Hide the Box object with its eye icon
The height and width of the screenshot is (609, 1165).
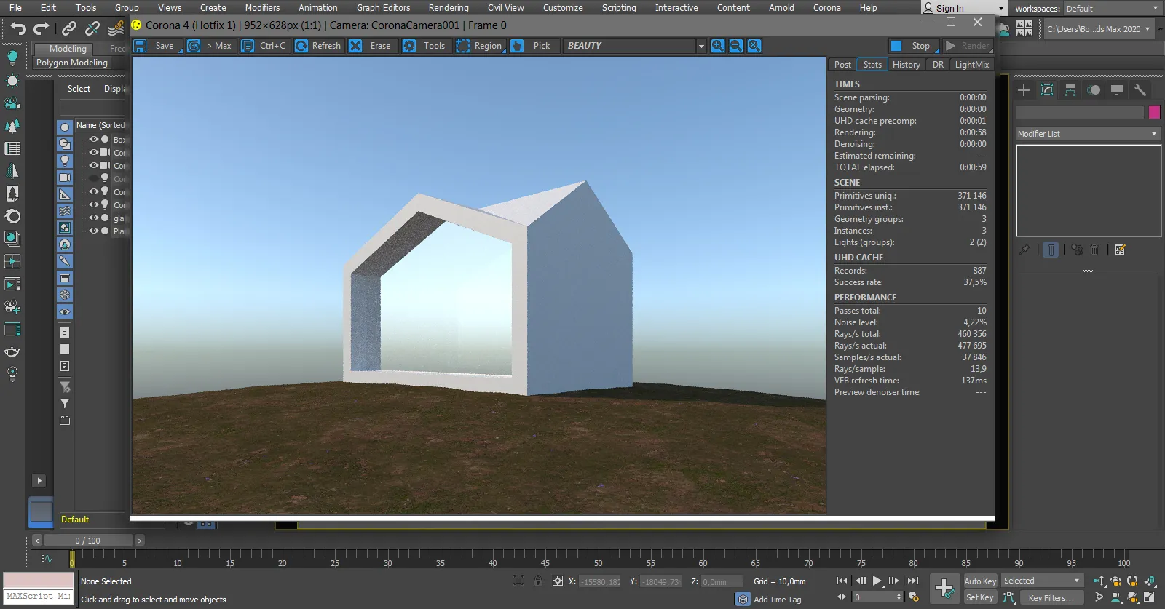pyautogui.click(x=93, y=139)
